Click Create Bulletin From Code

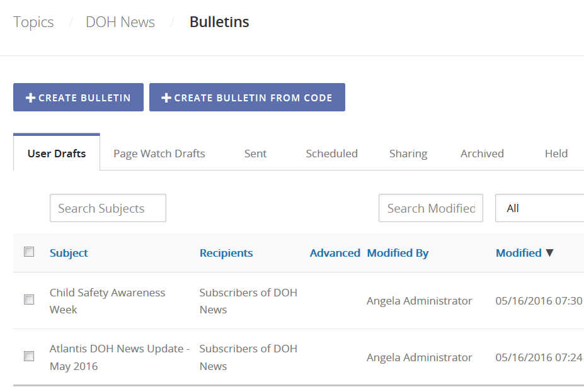tap(247, 97)
